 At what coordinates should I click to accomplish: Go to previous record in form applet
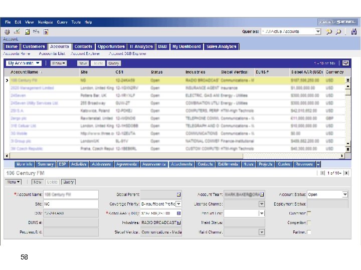(x=322, y=173)
